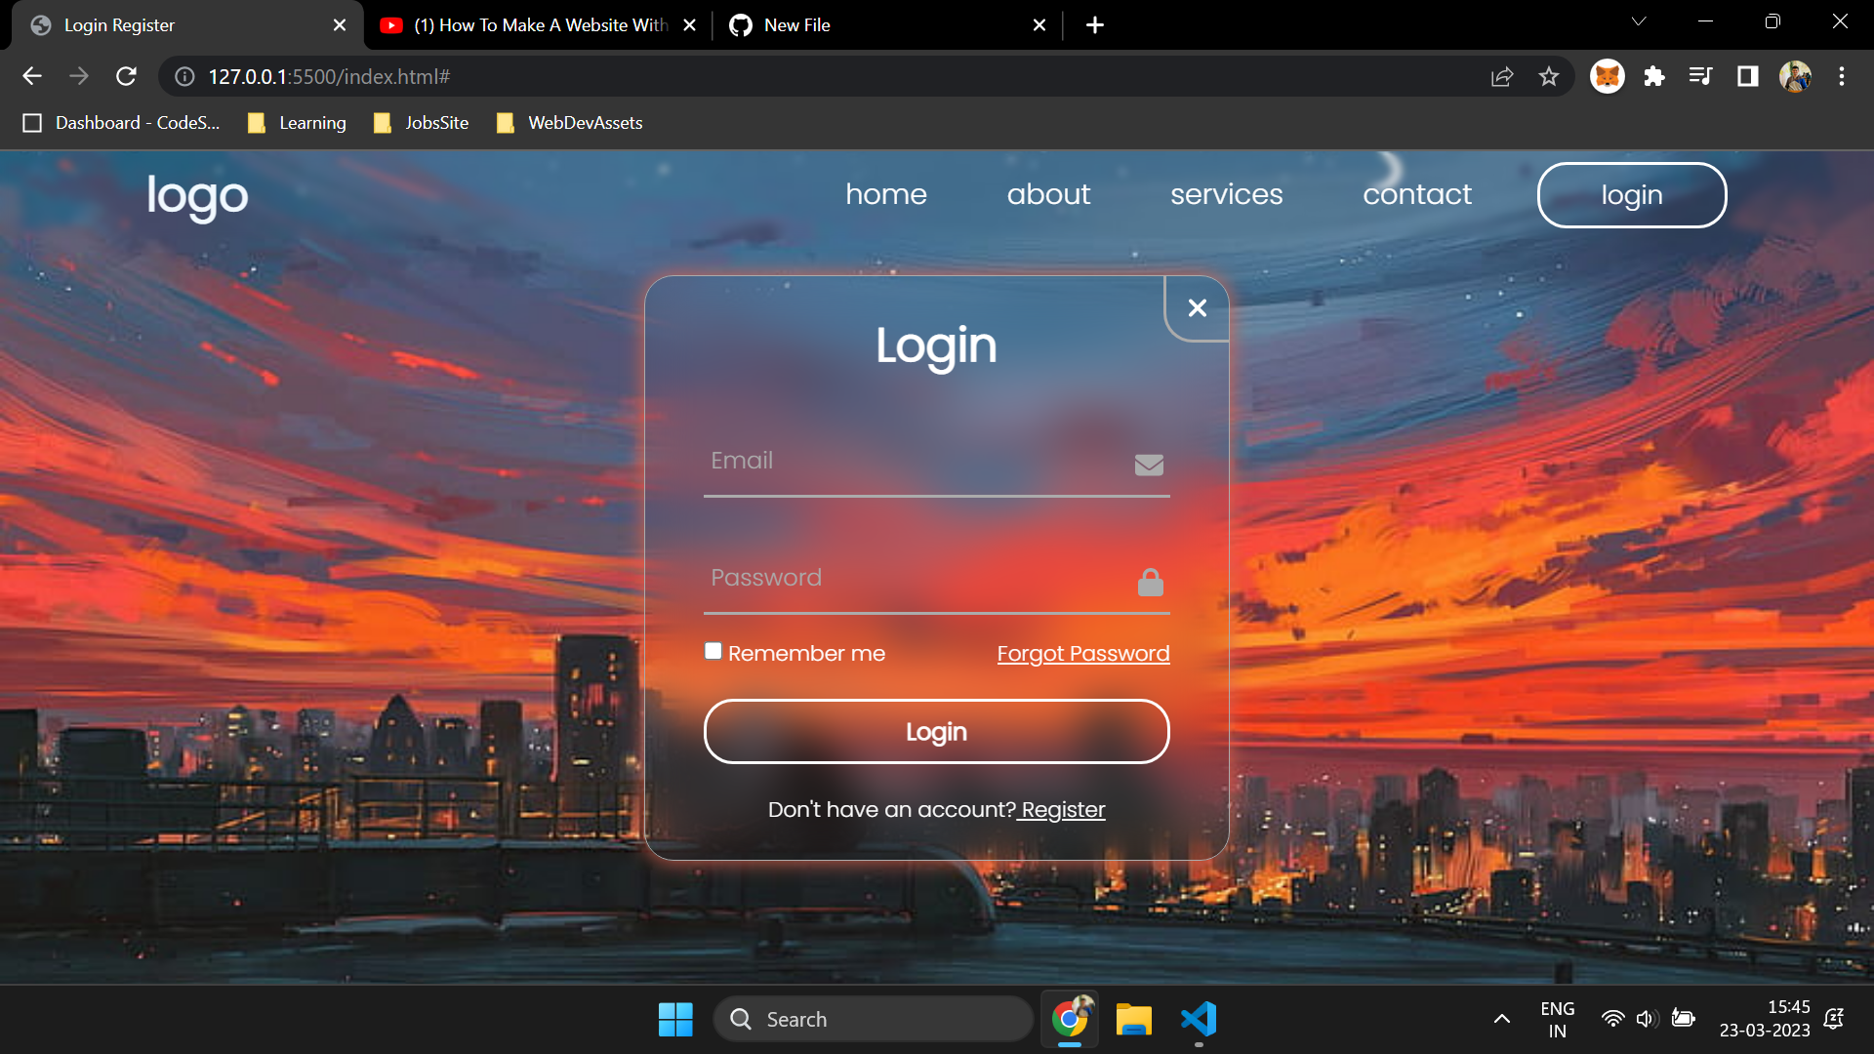Switch to the New File GitHub tab
The width and height of the screenshot is (1874, 1054).
(859, 24)
